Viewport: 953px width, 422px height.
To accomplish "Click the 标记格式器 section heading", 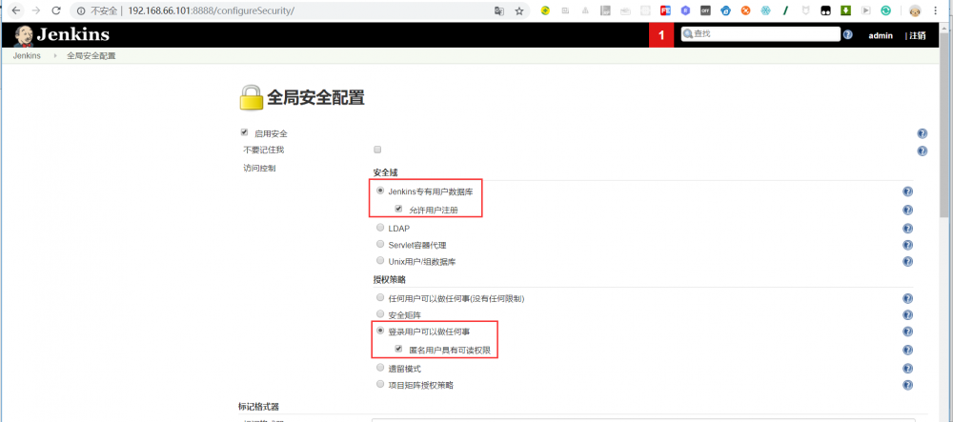I will tap(259, 406).
